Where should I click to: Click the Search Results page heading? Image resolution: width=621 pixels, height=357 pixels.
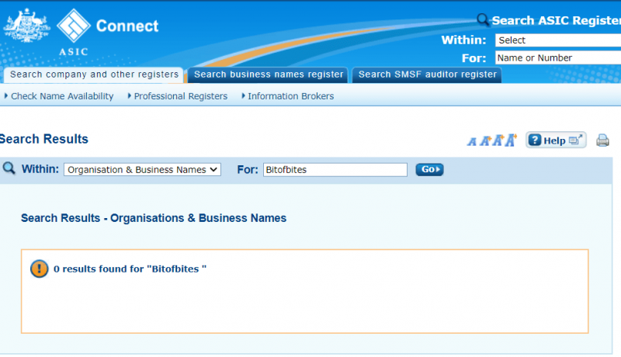(43, 139)
